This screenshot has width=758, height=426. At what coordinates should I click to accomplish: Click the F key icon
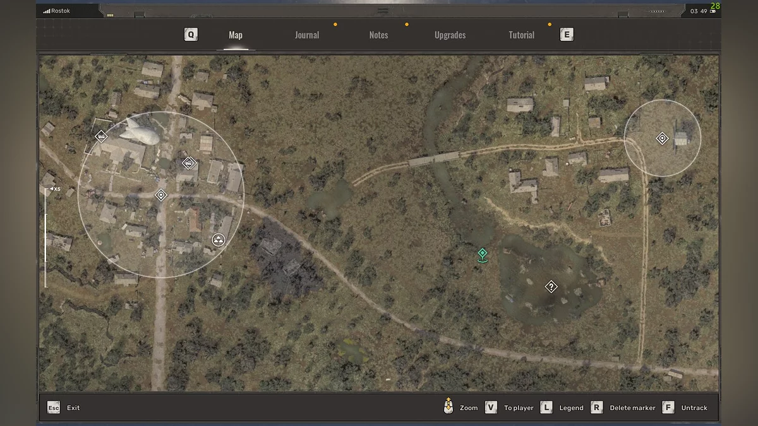click(x=668, y=408)
